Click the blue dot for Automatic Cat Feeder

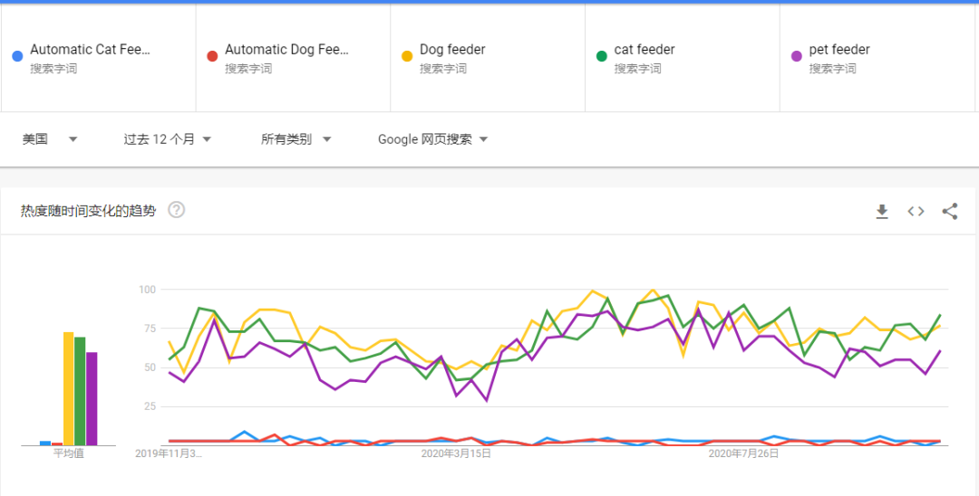point(17,56)
